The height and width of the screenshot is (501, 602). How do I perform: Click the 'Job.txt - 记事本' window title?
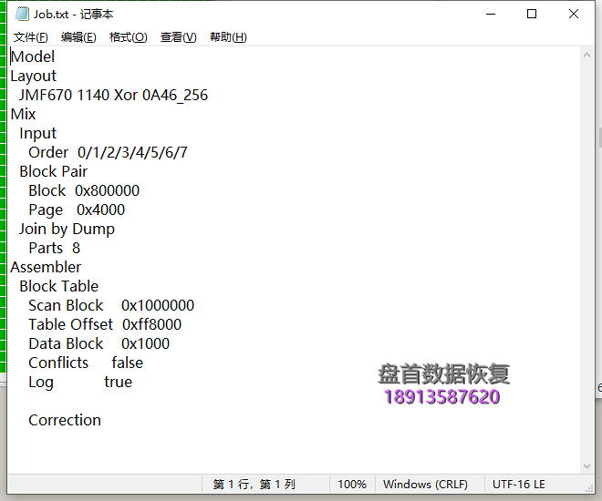click(73, 15)
